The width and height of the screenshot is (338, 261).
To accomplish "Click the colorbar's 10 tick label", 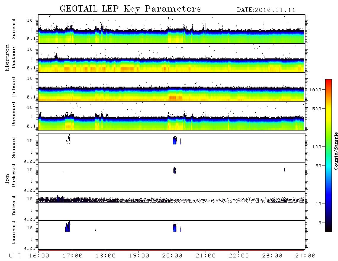I will click(318, 204).
